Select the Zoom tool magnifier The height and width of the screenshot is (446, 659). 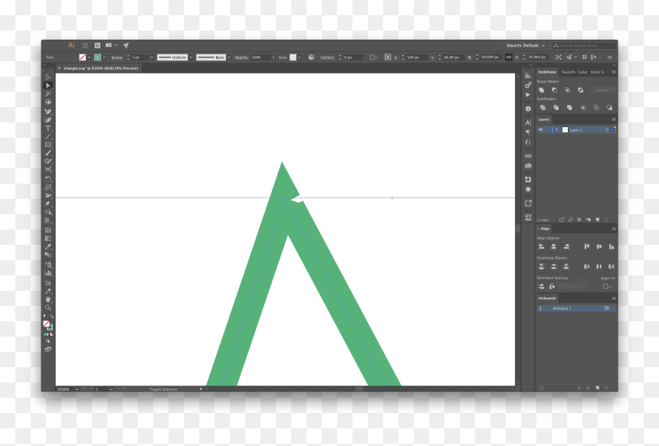coord(48,308)
